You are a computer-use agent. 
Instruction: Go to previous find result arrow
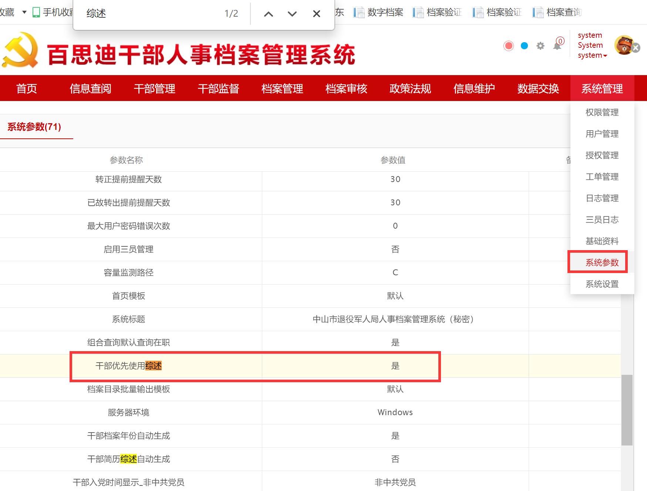click(x=269, y=14)
